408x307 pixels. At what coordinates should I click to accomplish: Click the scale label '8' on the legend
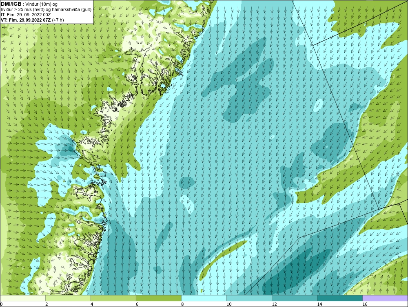pos(182,305)
